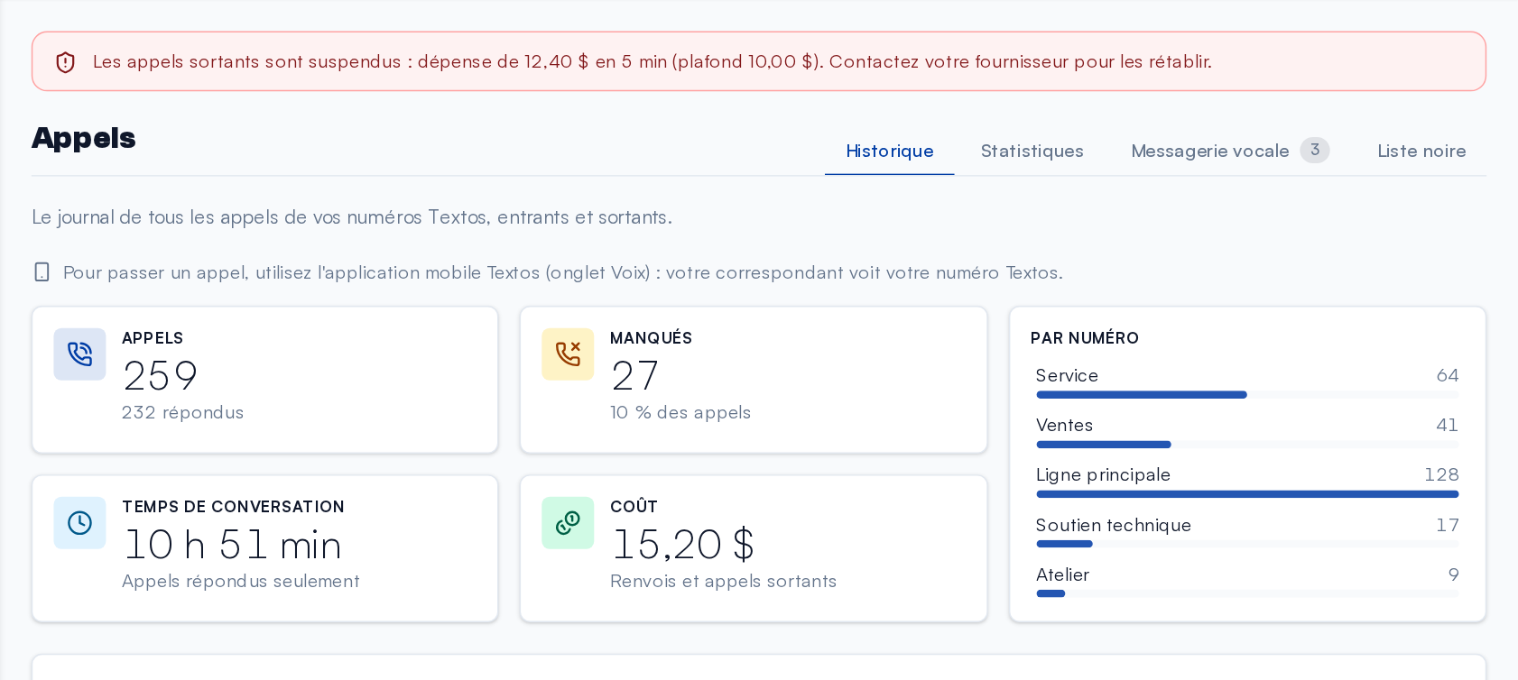
Task: Click the green cost icon on Coût card
Action: [x=568, y=523]
